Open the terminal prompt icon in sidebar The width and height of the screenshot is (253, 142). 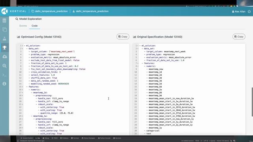4,75
